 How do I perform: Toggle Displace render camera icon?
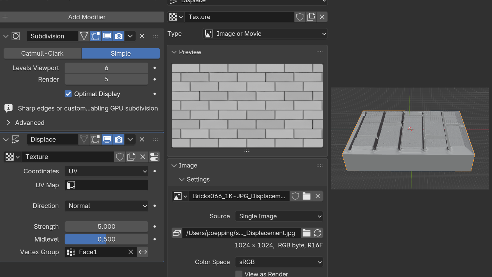(118, 140)
